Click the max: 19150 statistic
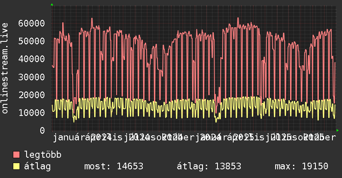 [301, 166]
